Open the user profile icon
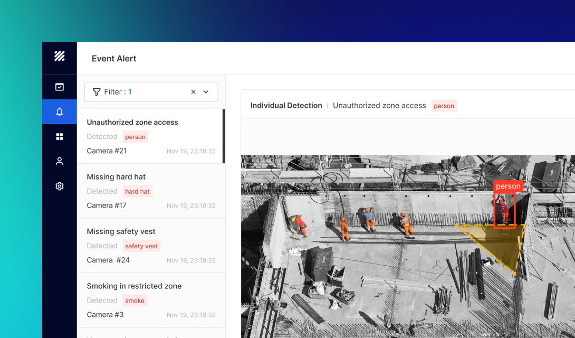The width and height of the screenshot is (575, 338). (59, 161)
